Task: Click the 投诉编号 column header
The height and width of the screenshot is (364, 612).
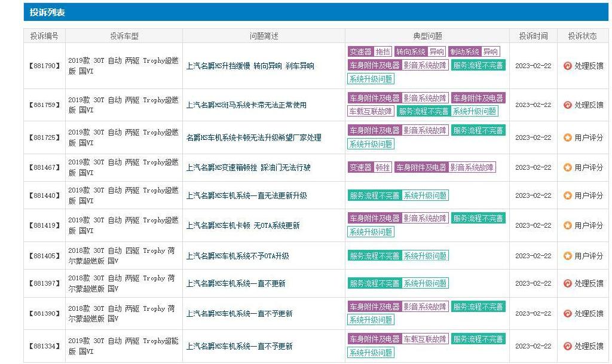Action: (x=44, y=36)
